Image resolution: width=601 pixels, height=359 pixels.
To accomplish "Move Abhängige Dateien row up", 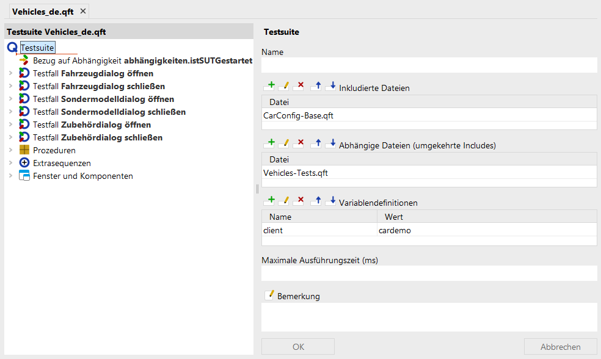I will (316, 143).
